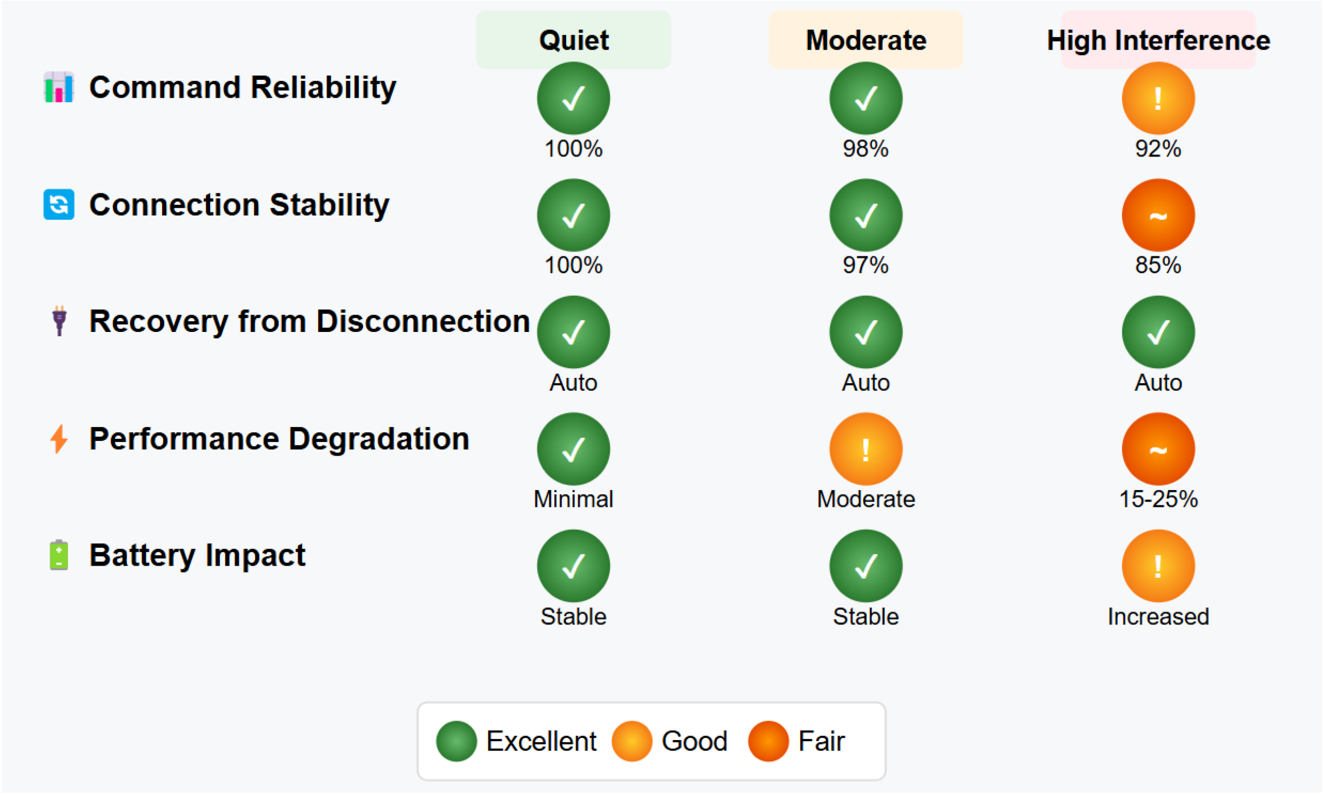
Task: Click the Performance Degradation lightning icon
Action: 59,438
